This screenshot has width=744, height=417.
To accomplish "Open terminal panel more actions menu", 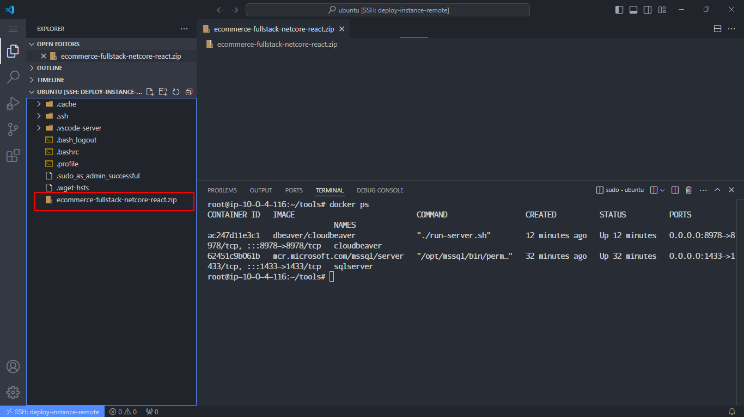I will point(703,190).
